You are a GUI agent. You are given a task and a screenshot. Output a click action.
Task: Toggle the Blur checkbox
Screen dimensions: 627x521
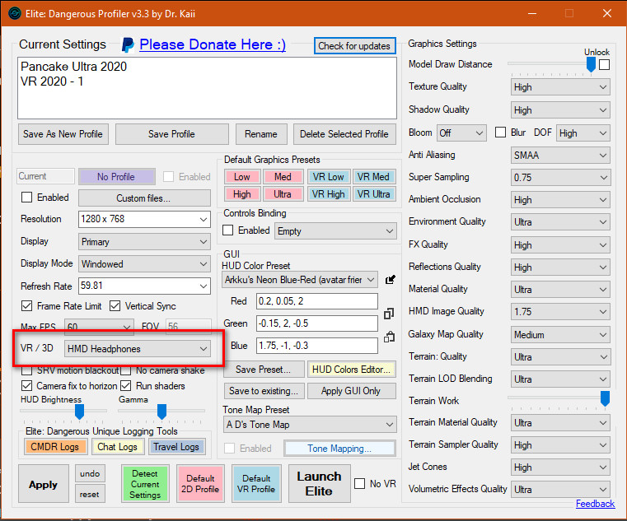(x=500, y=133)
